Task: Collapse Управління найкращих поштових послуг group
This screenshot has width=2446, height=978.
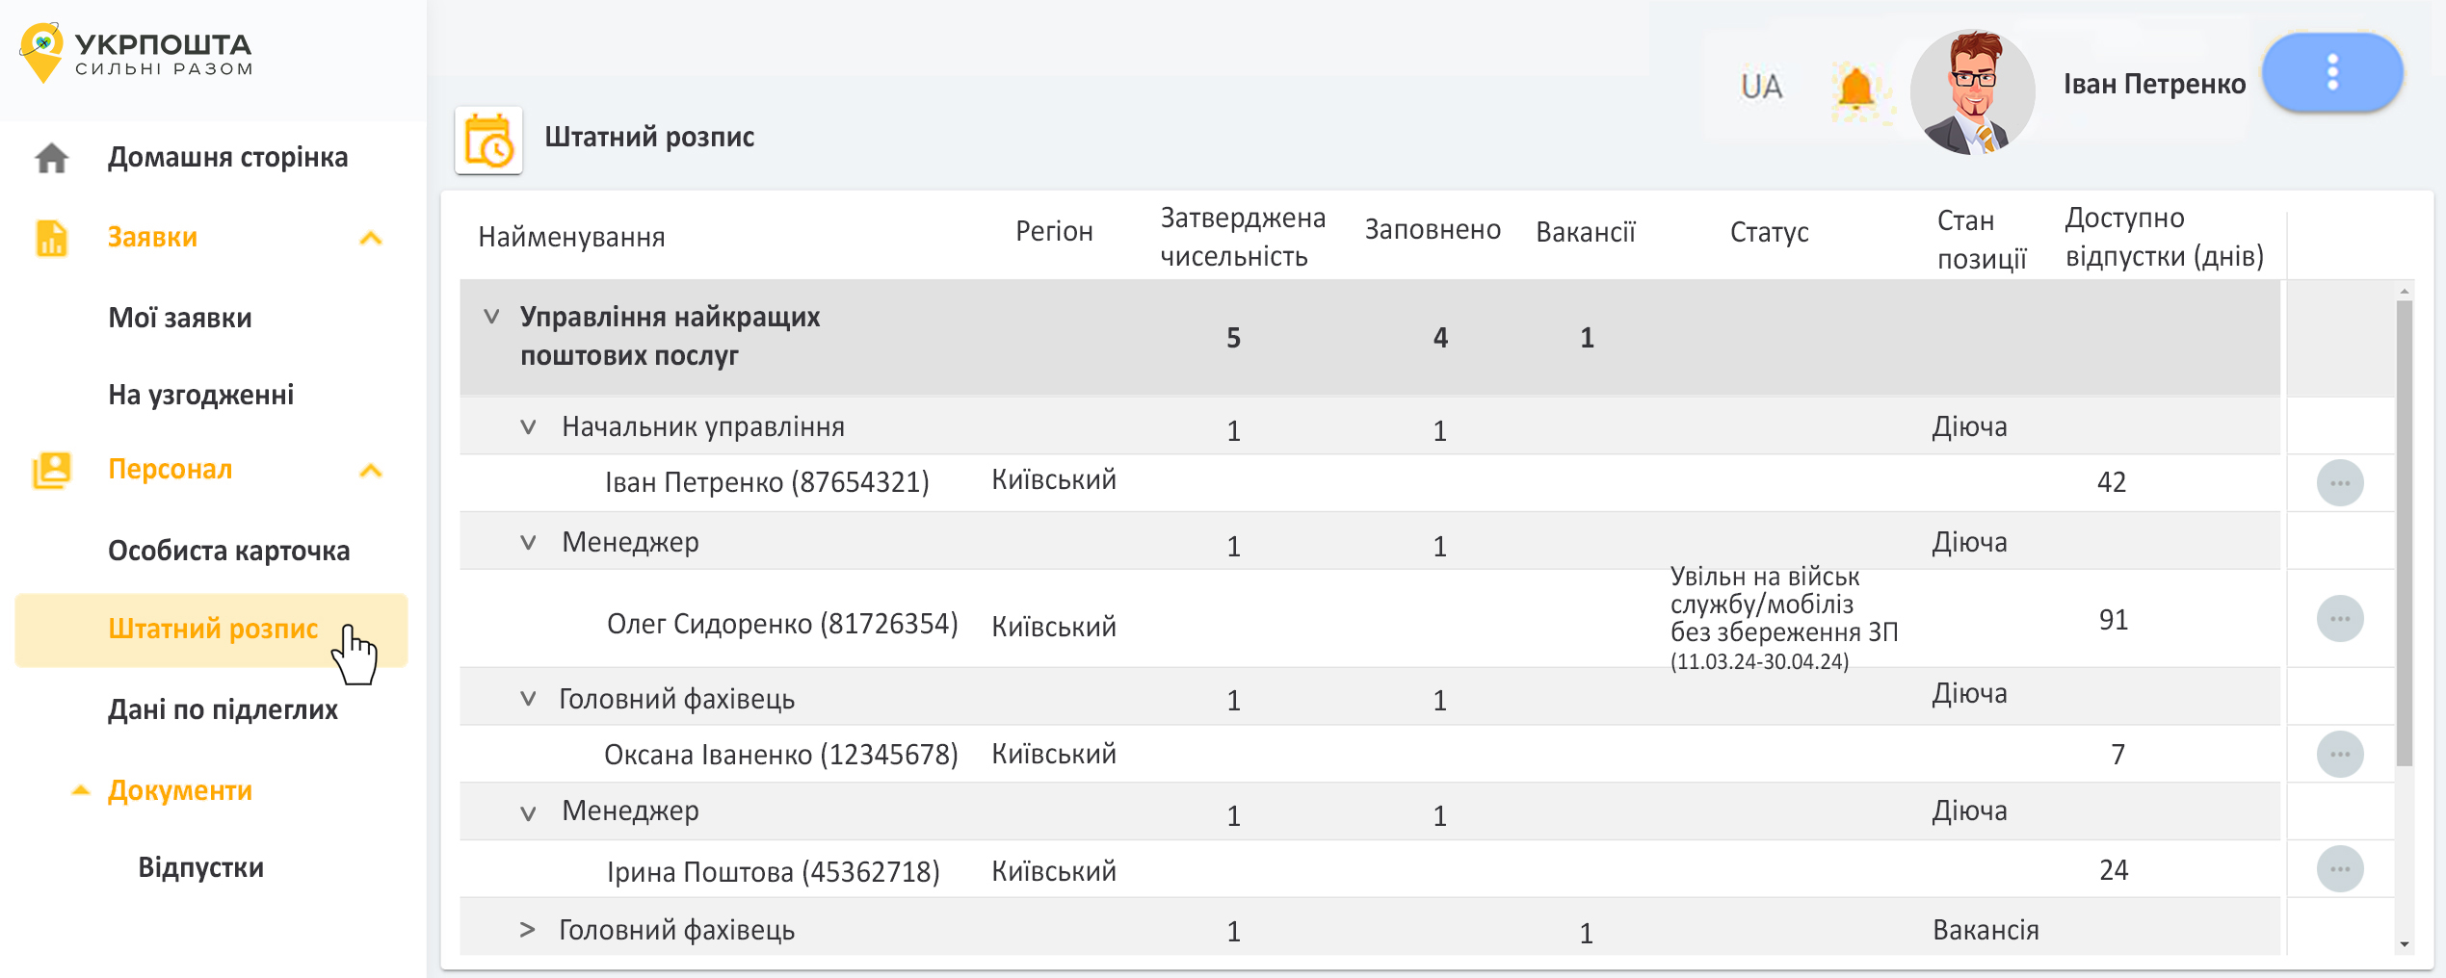Action: click(x=491, y=317)
